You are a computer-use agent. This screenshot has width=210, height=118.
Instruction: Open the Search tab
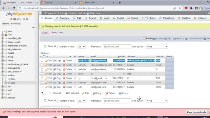(91, 18)
